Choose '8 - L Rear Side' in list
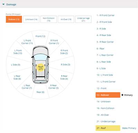This screenshot has height=133, width=138. click(104, 62)
